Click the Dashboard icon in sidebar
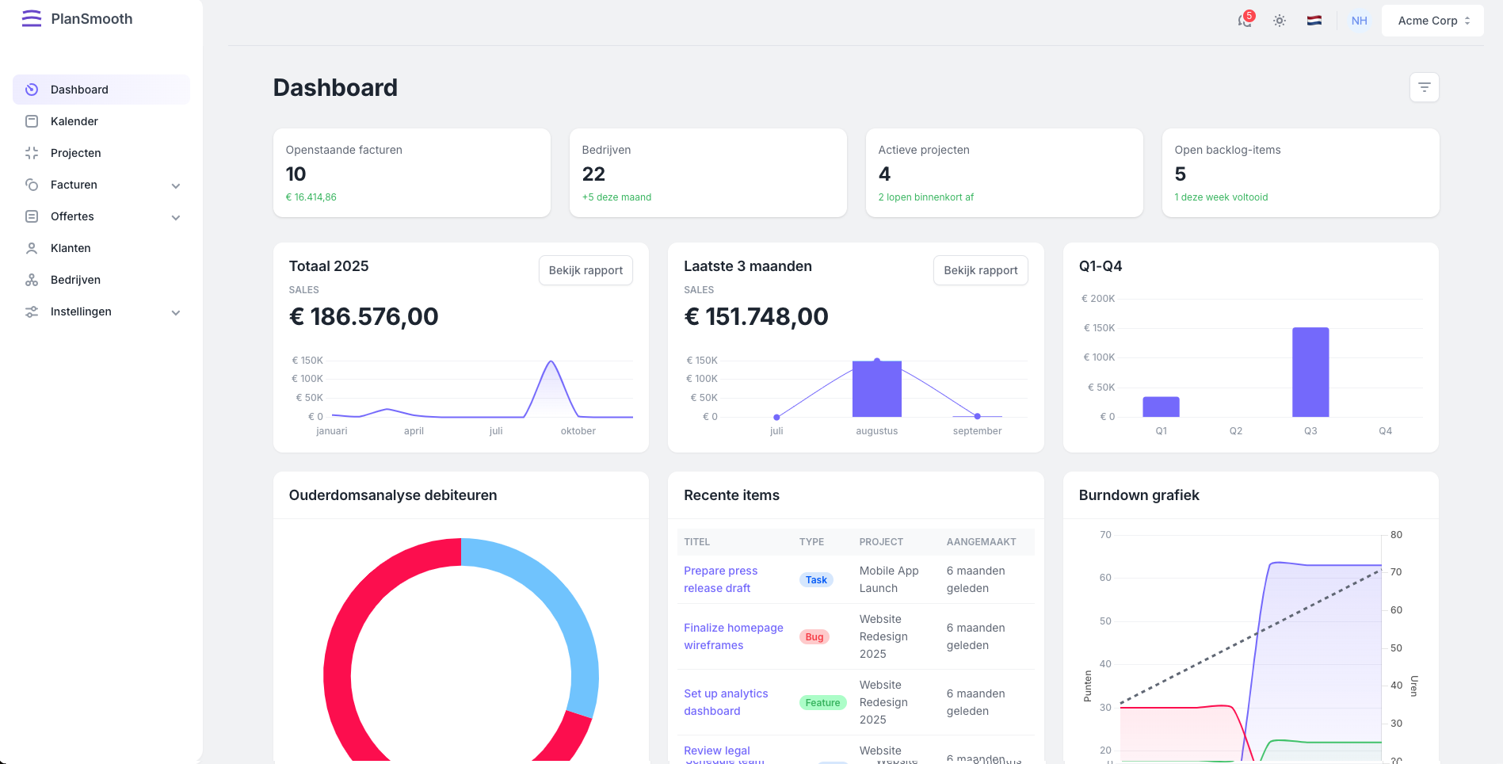The image size is (1503, 764). pos(32,90)
